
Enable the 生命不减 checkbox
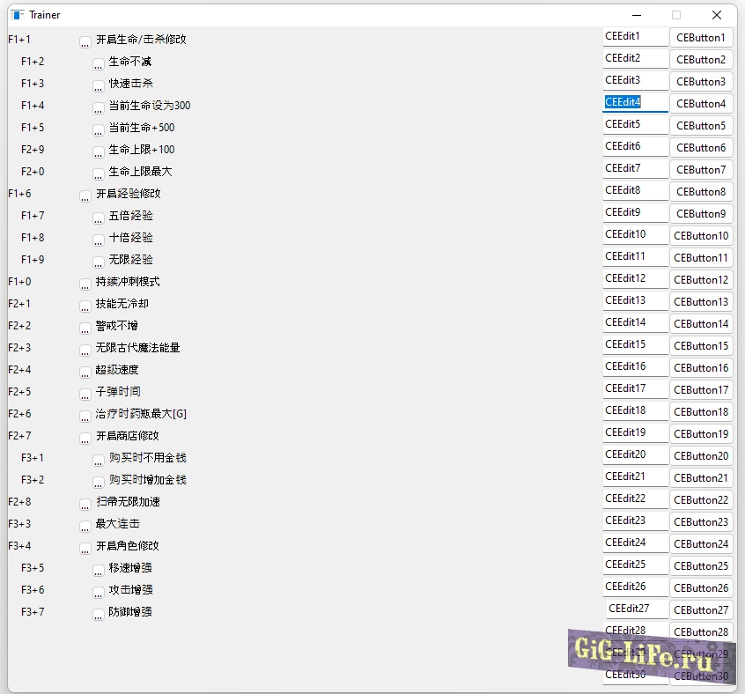click(99, 63)
